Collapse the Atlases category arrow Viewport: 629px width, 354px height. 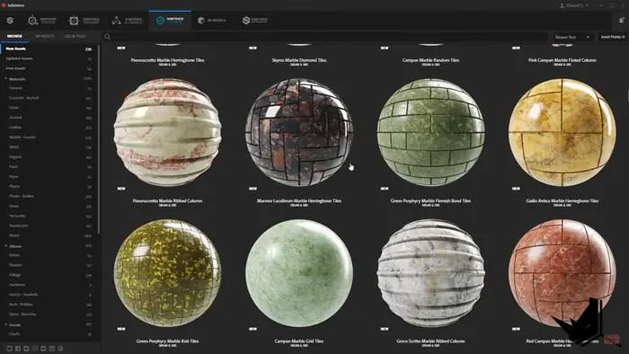click(x=6, y=246)
